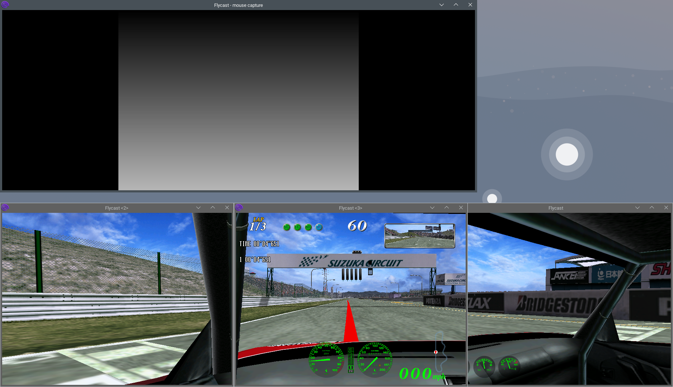Select the Flycast - mouse capture titlebar
673x387 pixels.
pos(238,5)
